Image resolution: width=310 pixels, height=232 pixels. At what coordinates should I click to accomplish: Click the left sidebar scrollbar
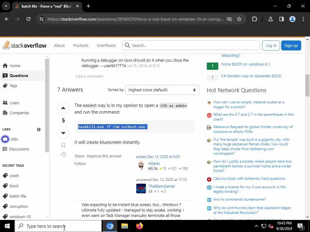(47, 105)
